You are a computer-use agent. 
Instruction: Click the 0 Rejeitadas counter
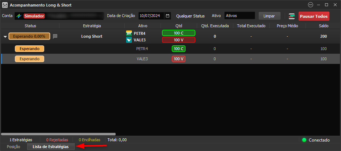coord(57,140)
